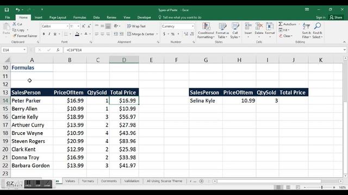Screen dimensions: 348x195
Task: Delete cells using the Delete button
Action: 259,30
